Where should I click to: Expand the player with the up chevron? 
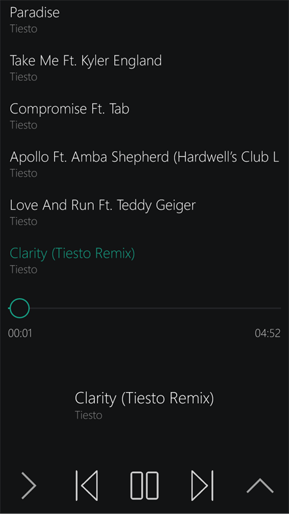tap(260, 485)
